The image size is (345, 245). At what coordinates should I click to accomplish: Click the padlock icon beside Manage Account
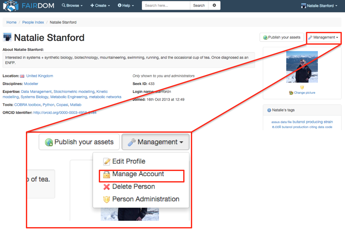click(x=107, y=174)
